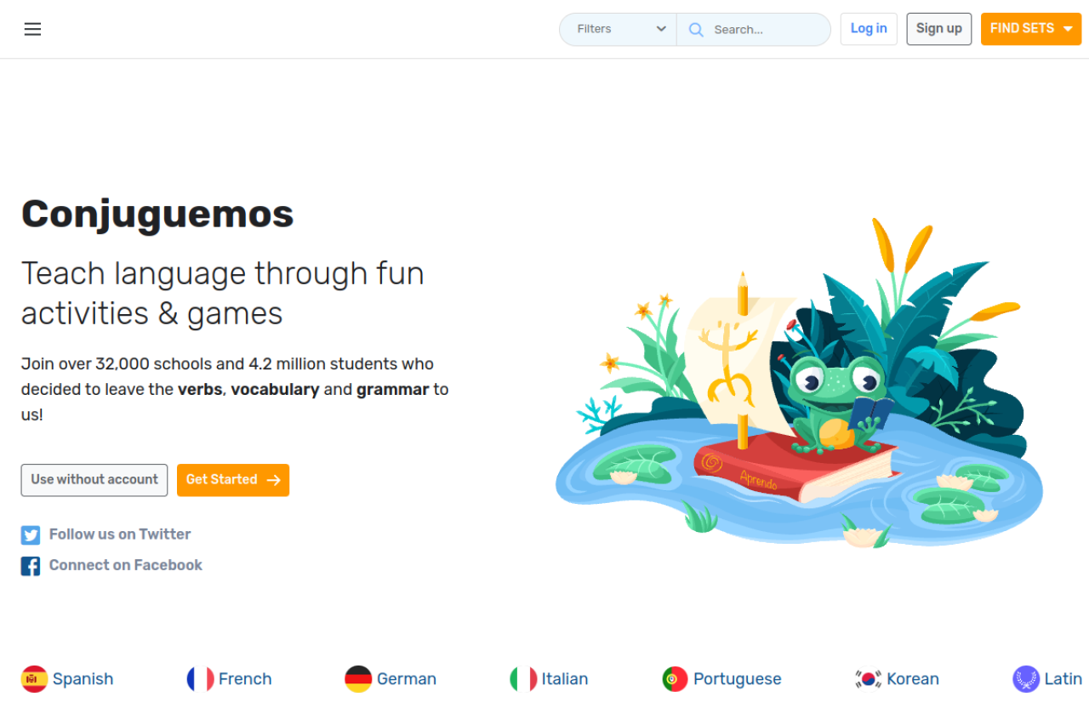Select the French flag icon
The height and width of the screenshot is (726, 1089).
(200, 679)
